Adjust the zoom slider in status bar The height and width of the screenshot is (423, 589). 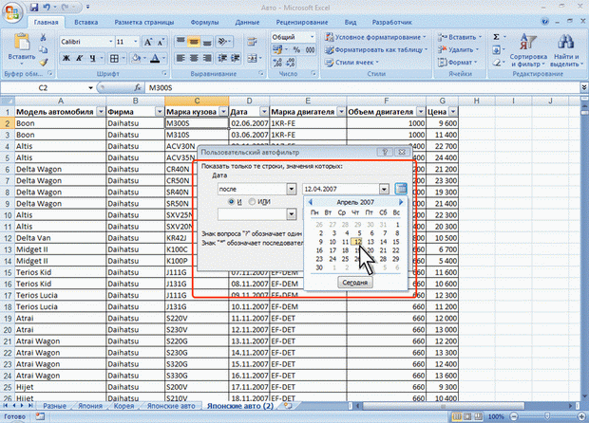pyautogui.click(x=547, y=416)
